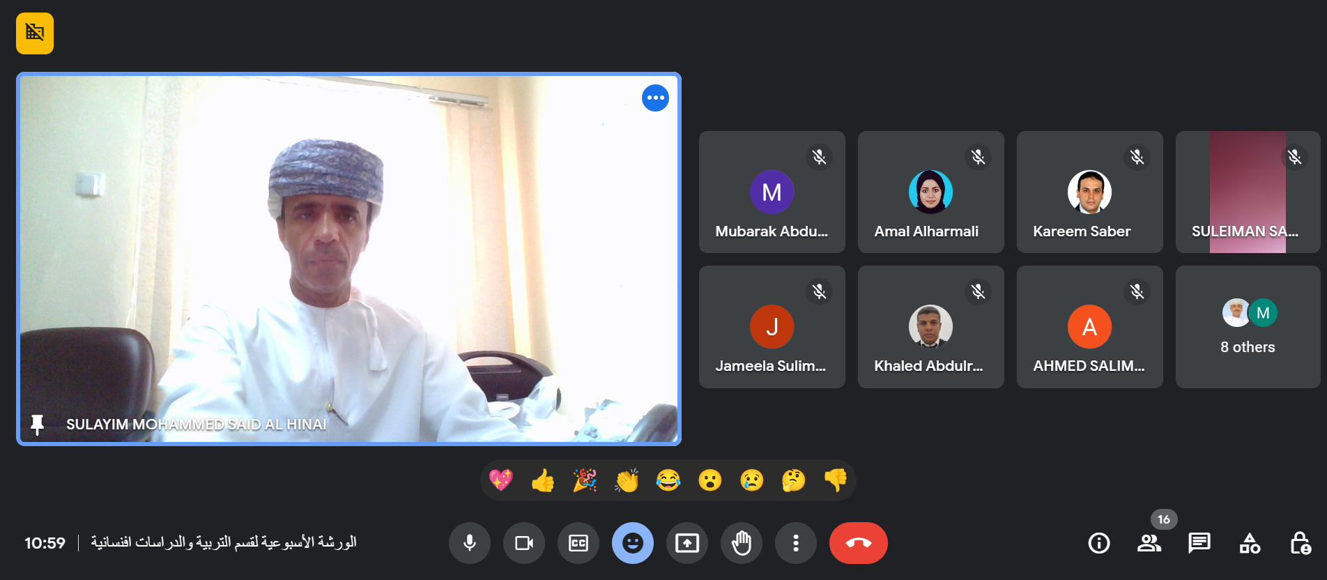Open the chat panel
Image resolution: width=1327 pixels, height=580 pixels.
(x=1199, y=543)
